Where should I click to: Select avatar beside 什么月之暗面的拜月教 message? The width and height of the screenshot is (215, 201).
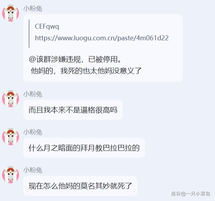pos(11,137)
